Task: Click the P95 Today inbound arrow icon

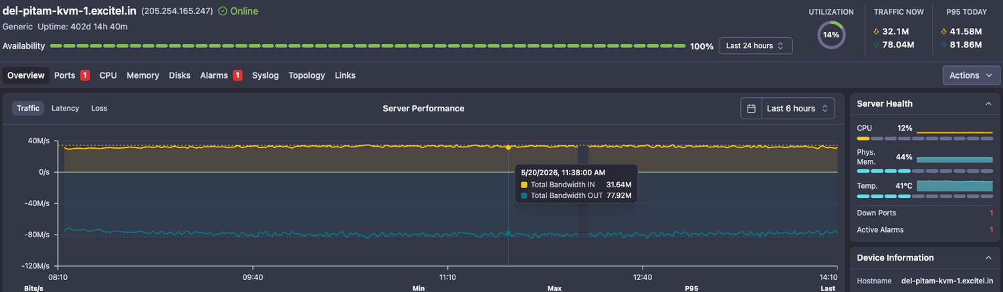Action: [x=944, y=31]
